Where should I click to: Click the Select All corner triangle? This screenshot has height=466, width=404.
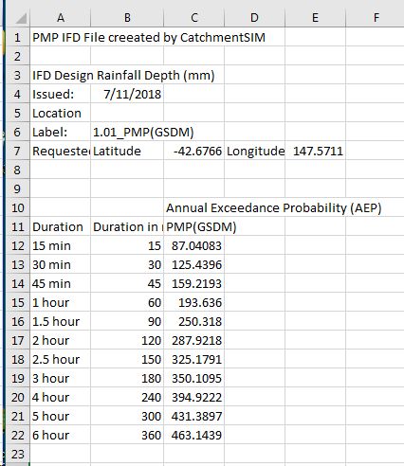(x=21, y=19)
